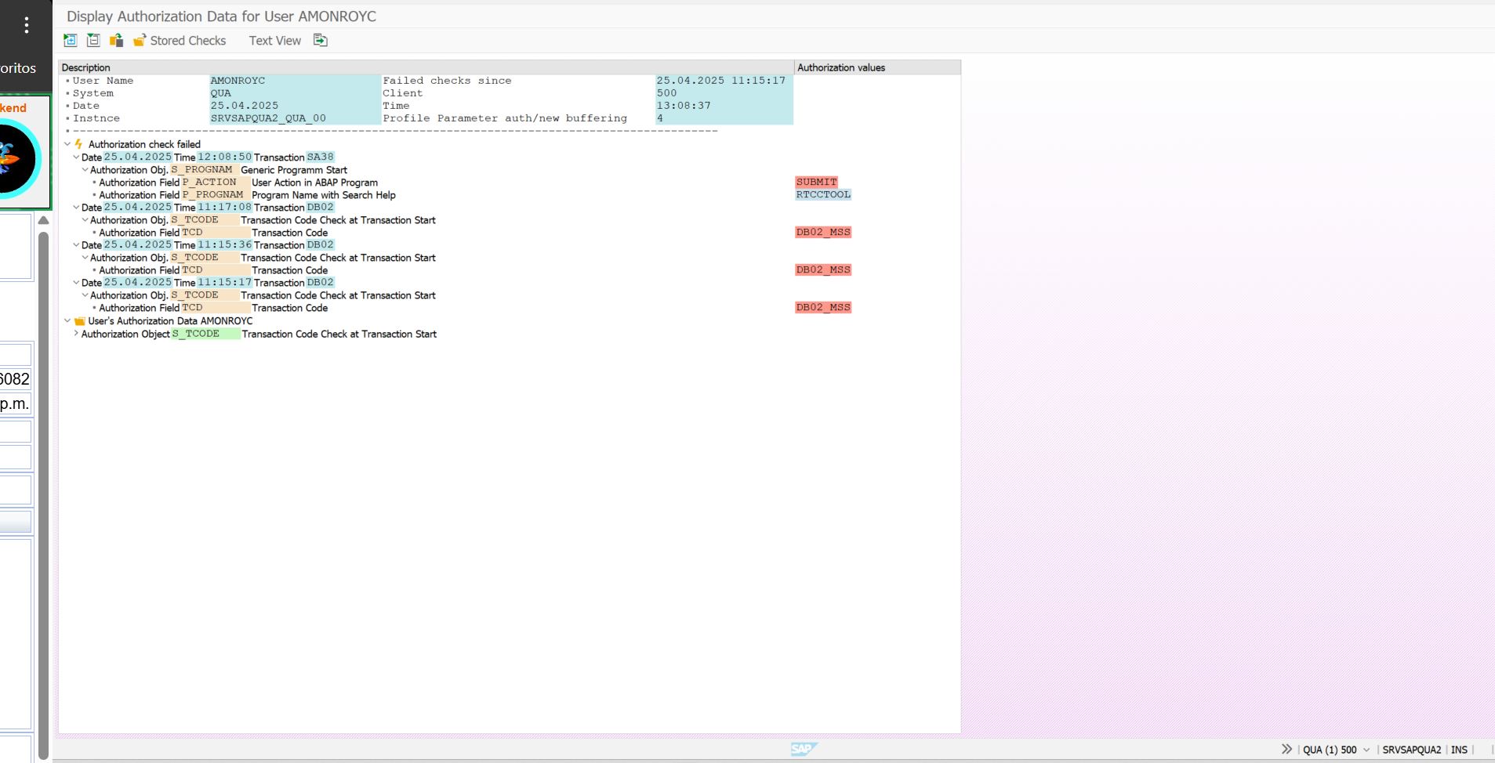Click the User's Authorization Data folder icon
This screenshot has width=1495, height=763.
click(x=79, y=321)
